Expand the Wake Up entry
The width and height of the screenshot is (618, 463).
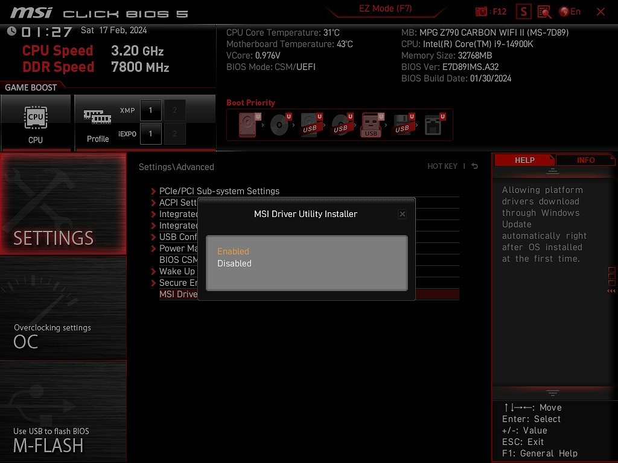click(174, 271)
